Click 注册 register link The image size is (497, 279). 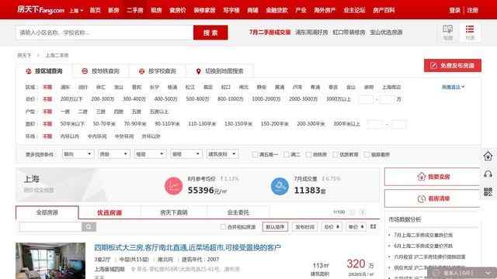pos(473,10)
